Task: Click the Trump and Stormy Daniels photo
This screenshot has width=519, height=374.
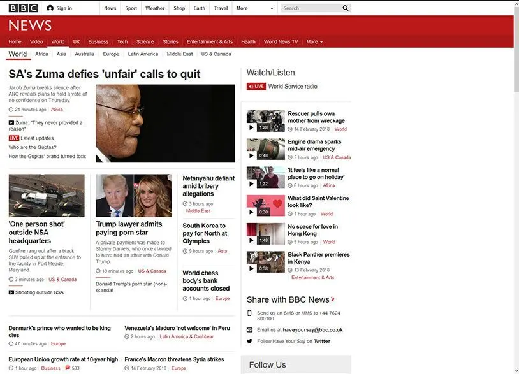Action: 134,196
